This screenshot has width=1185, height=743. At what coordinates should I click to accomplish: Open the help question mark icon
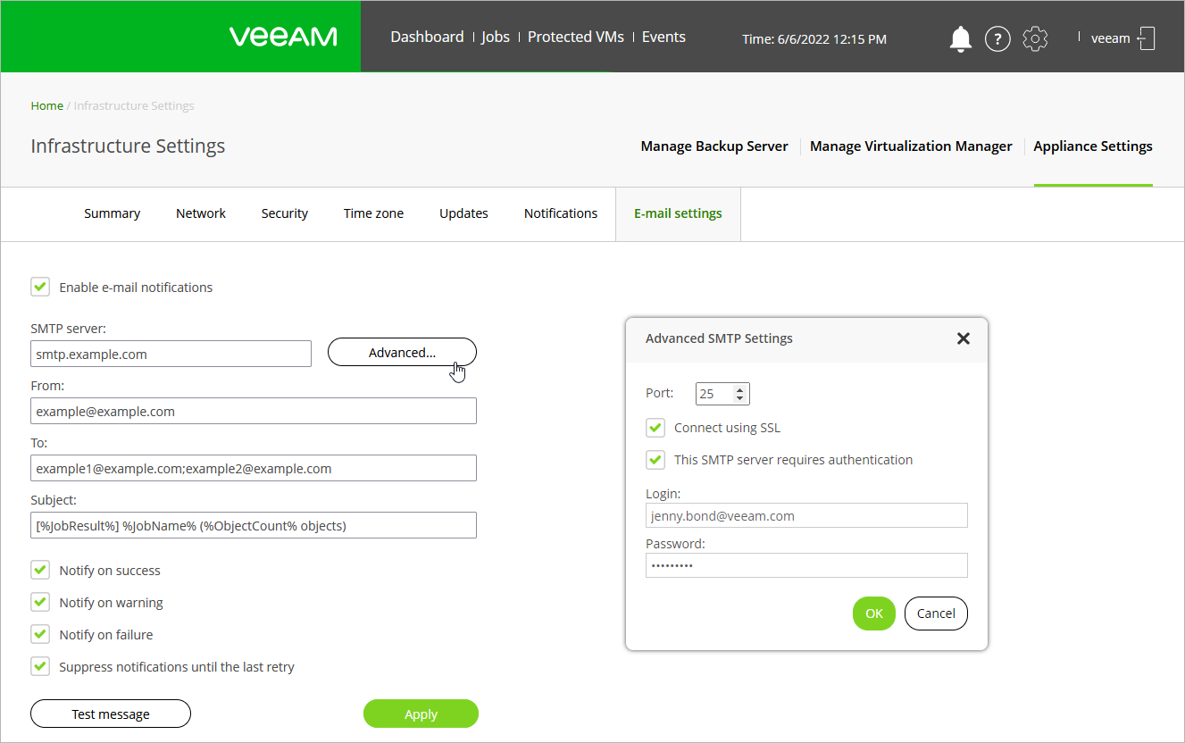pyautogui.click(x=997, y=38)
